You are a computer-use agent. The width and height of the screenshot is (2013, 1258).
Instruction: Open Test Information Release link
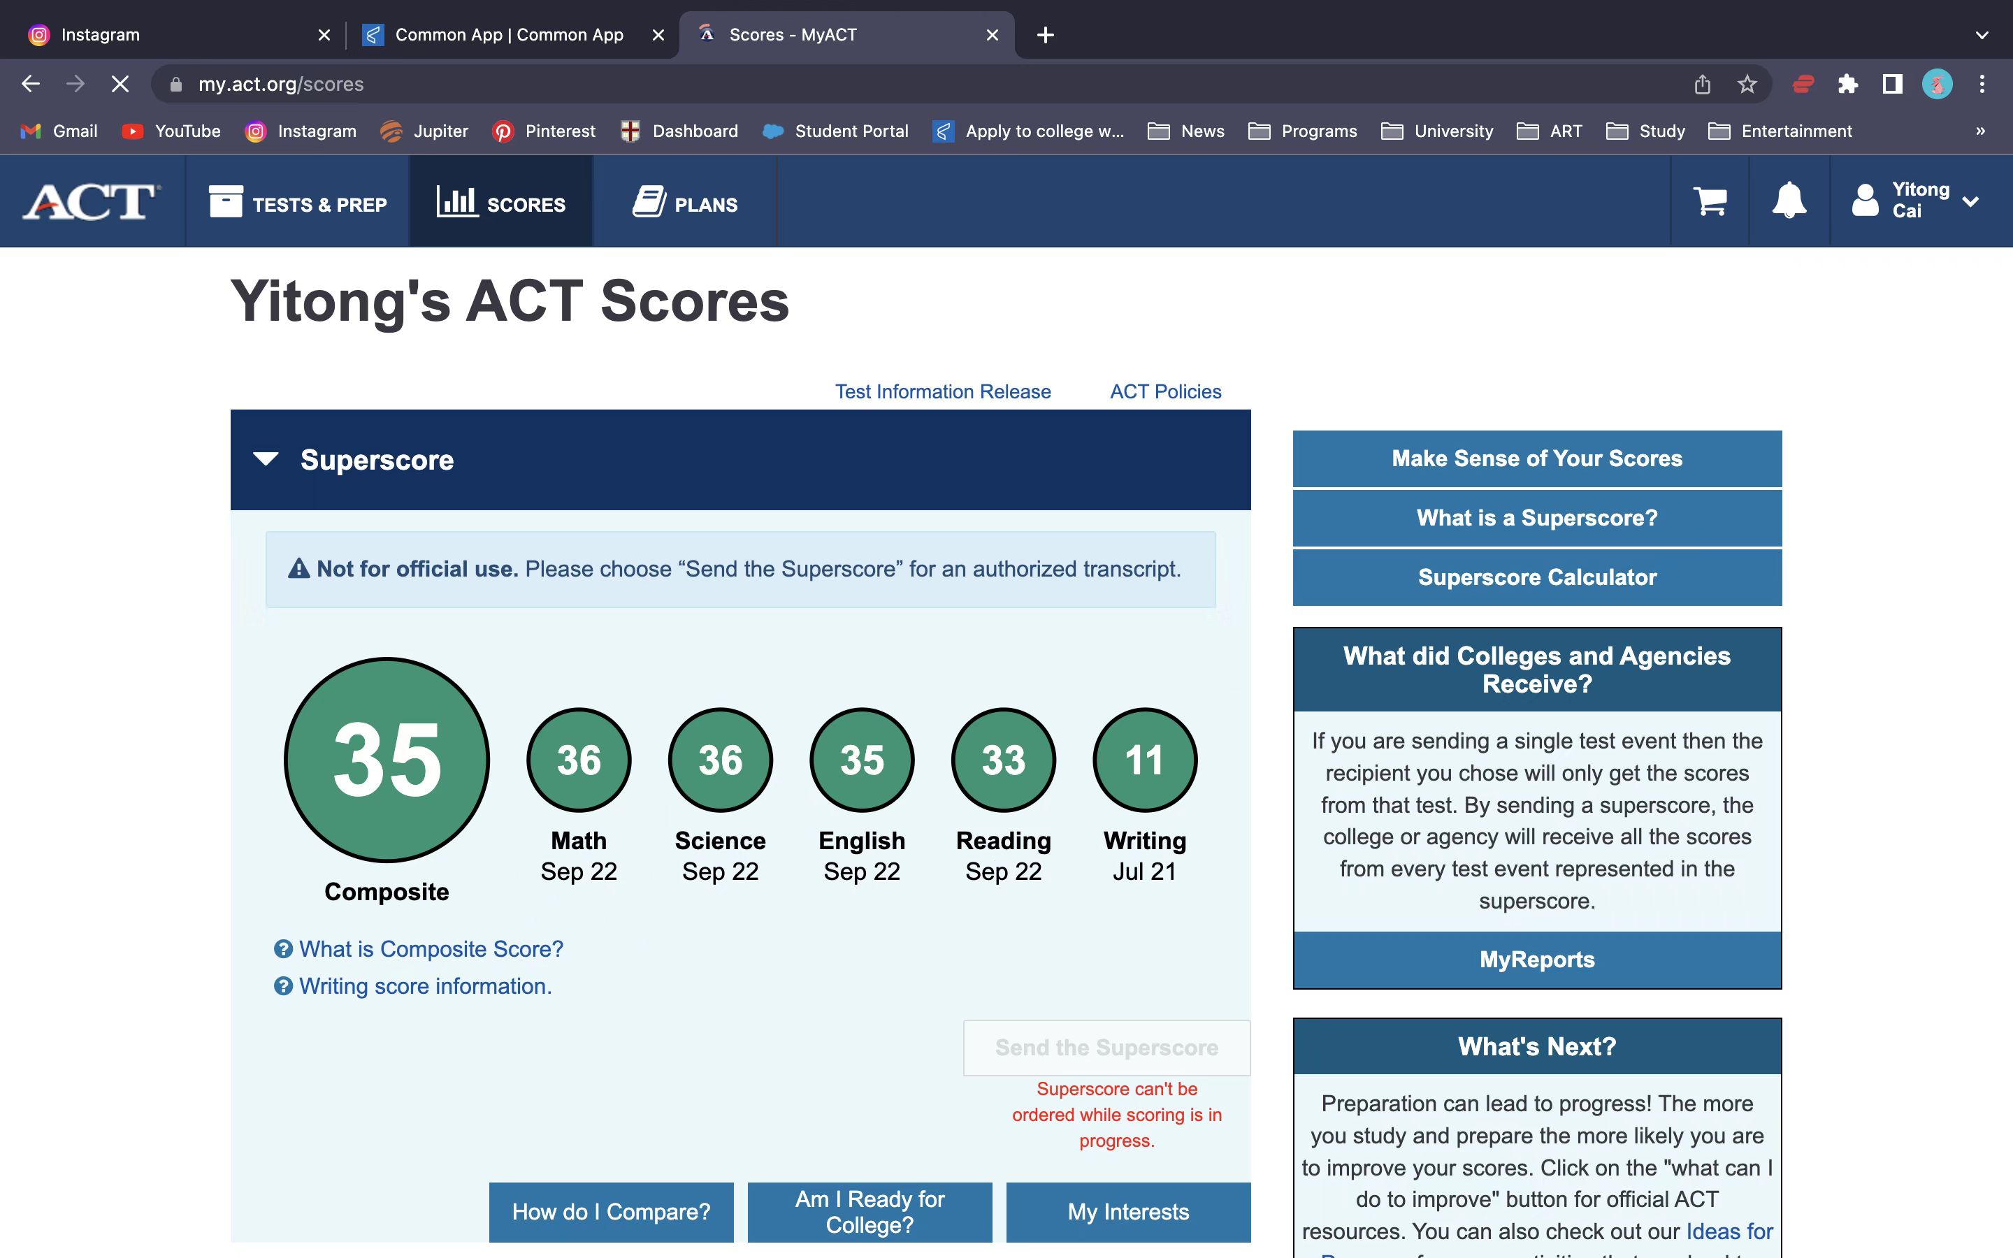click(x=942, y=392)
